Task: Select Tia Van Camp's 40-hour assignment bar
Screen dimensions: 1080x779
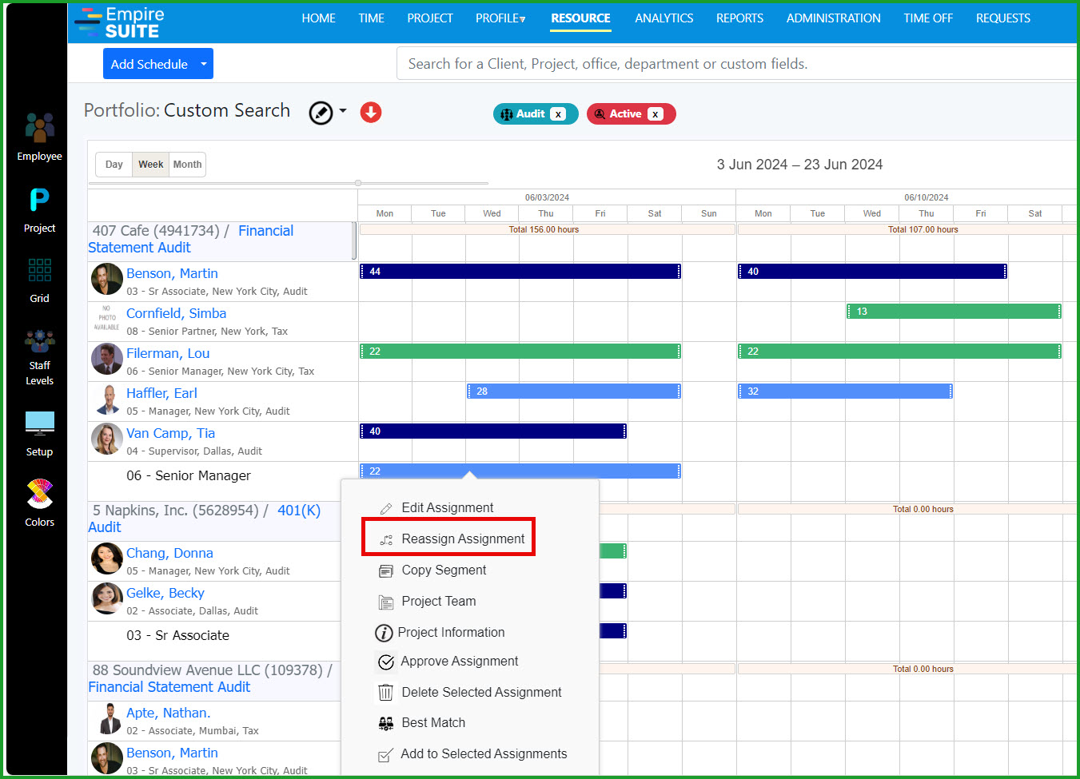Action: tap(493, 431)
